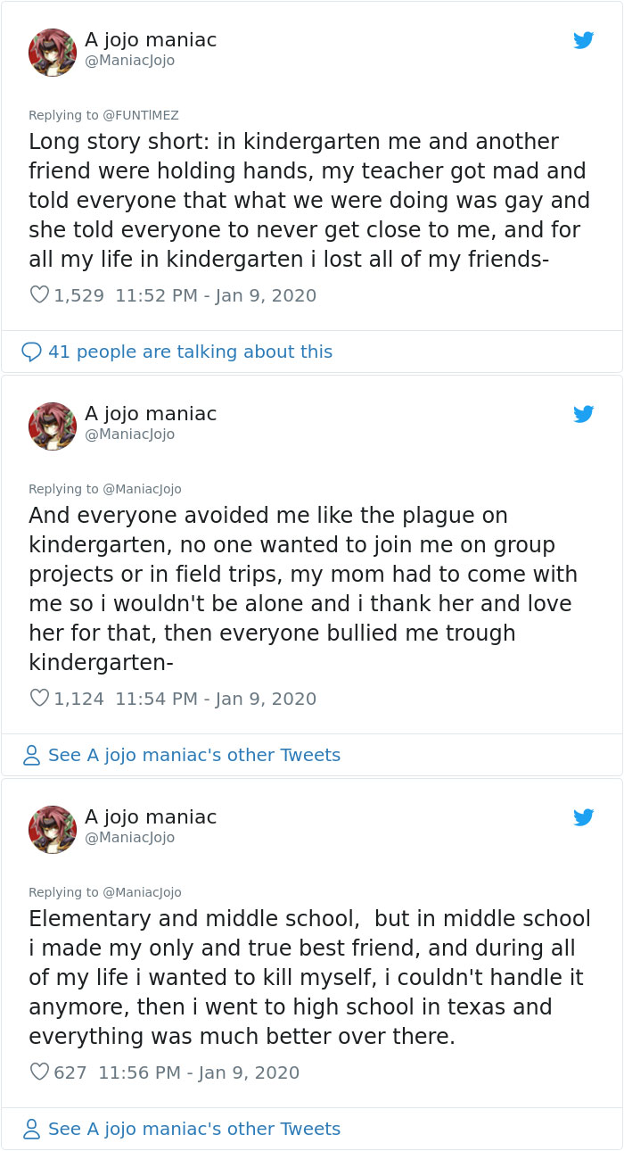624x1151 pixels.
Task: Click the Twitter bird icon on the second tweet
Action: coord(583,414)
